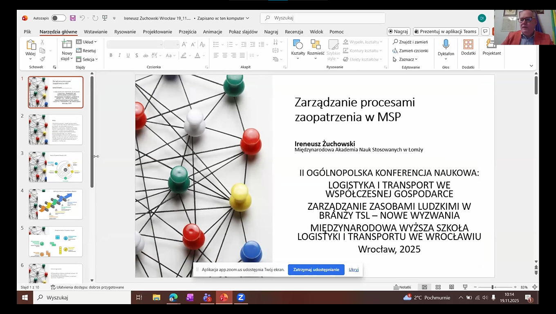Toggle the Autozapis switch
Viewport: 556px width, 314px height.
[58, 18]
